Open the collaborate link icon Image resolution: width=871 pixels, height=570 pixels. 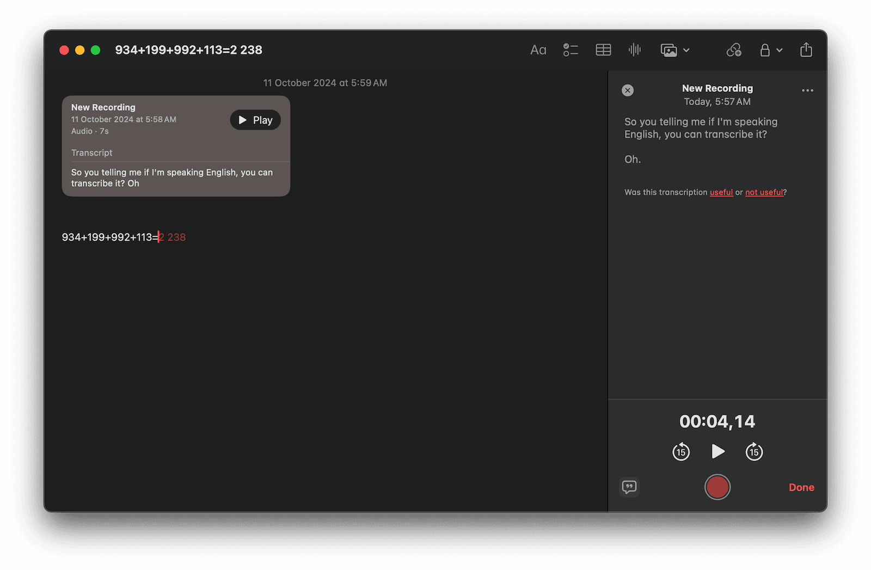(x=734, y=50)
